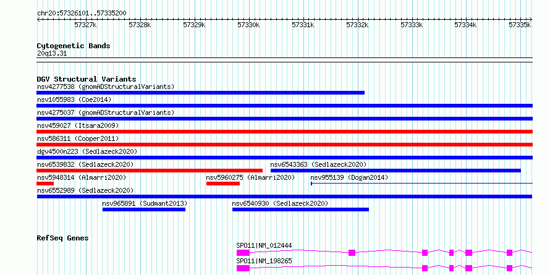Open the SPO11|NM_198265 transcript label
The image size is (550, 275).
tap(264, 261)
